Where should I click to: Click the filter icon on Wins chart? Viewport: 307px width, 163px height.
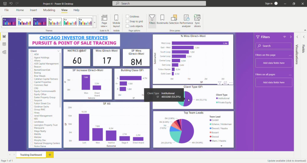click(220, 83)
